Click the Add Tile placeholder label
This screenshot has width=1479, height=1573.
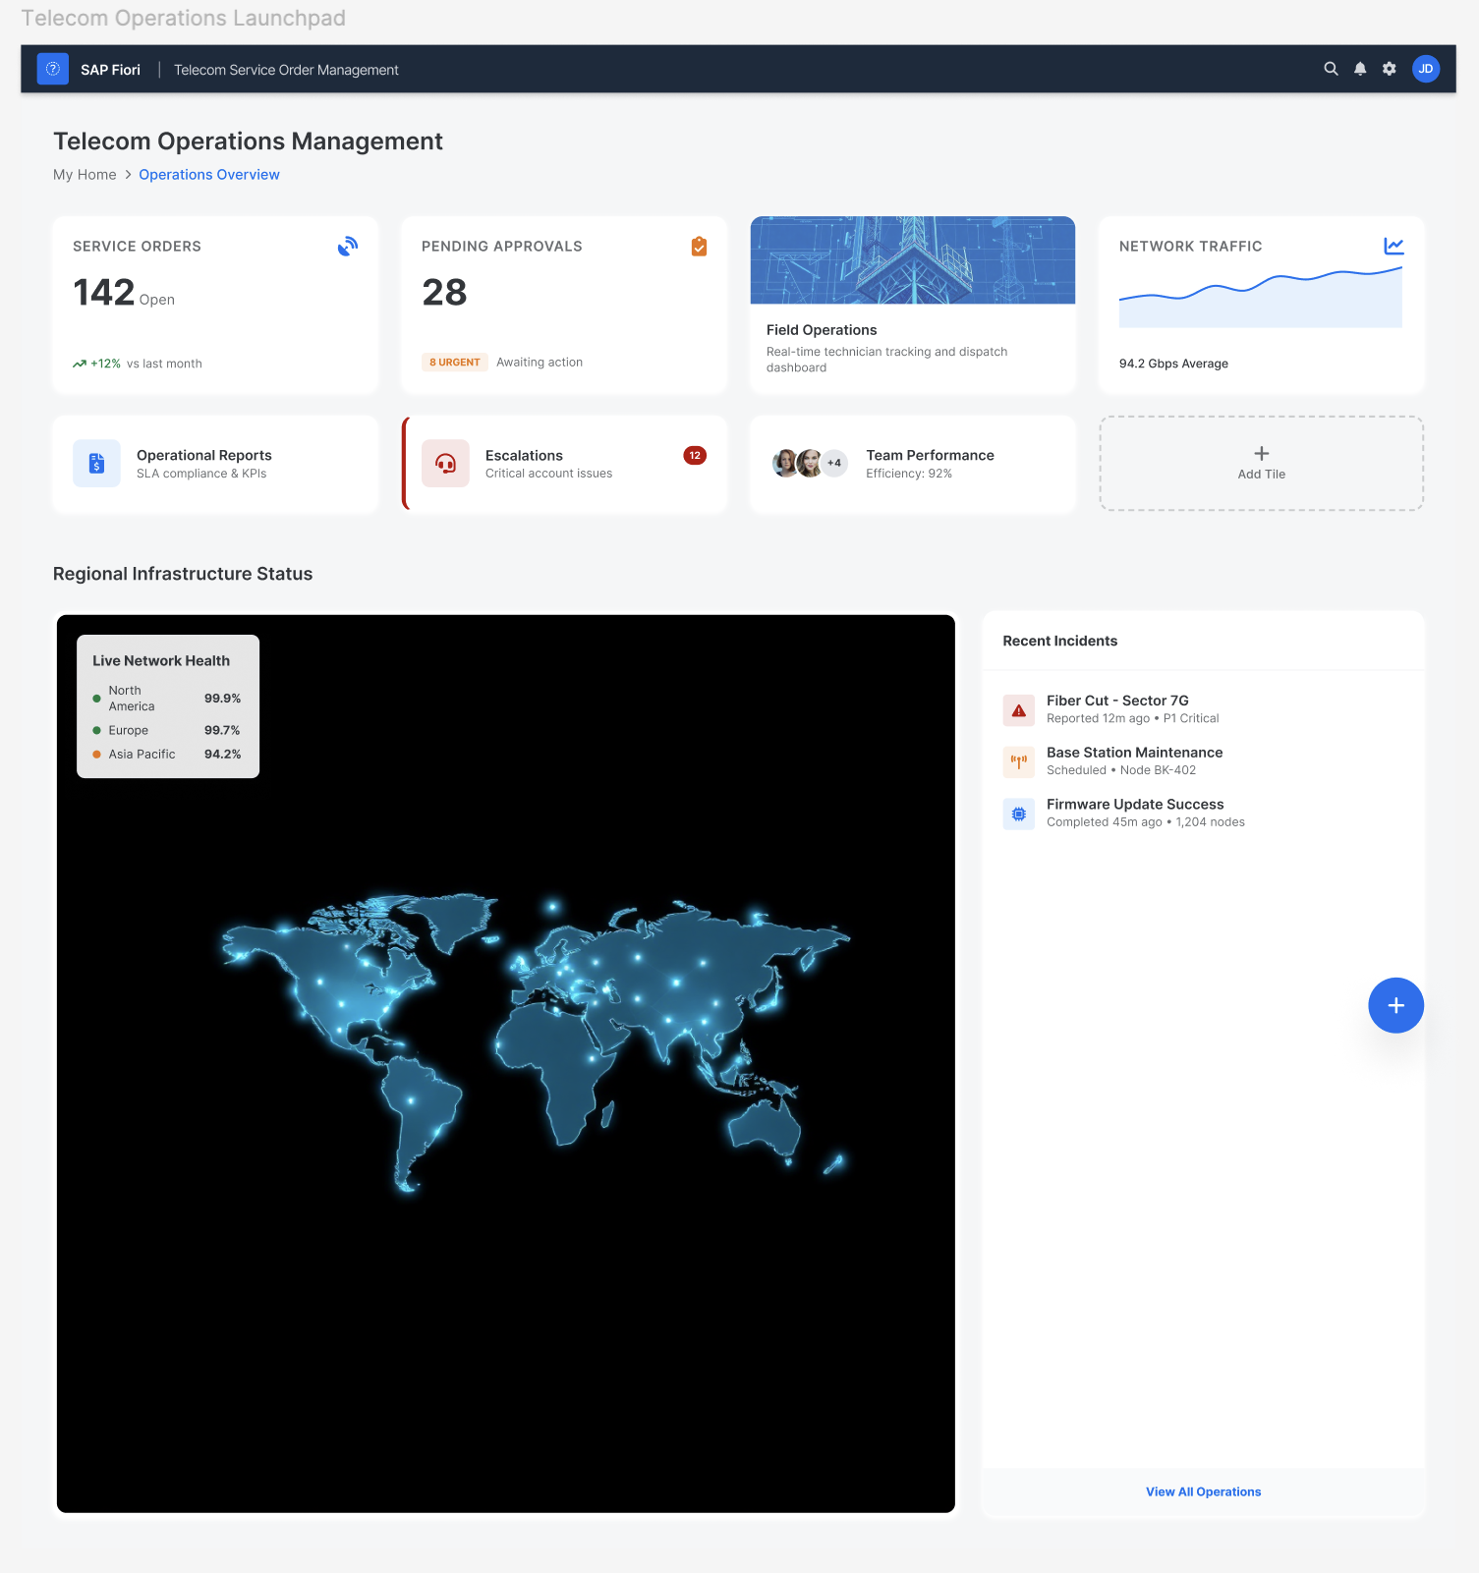(x=1262, y=475)
